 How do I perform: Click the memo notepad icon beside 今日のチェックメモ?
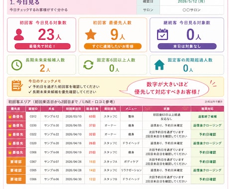[x=17, y=86]
